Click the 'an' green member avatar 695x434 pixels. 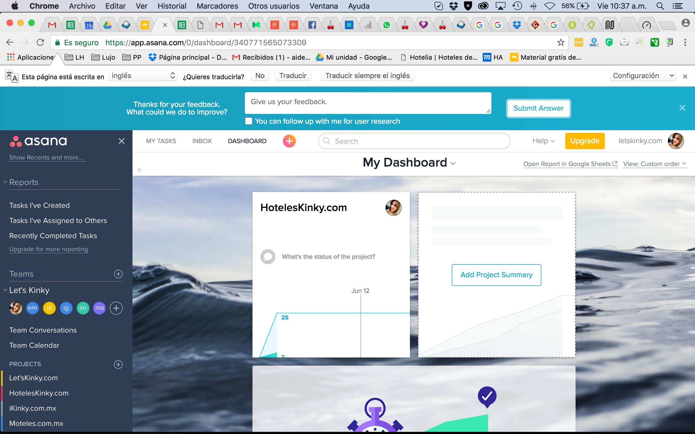pos(83,308)
